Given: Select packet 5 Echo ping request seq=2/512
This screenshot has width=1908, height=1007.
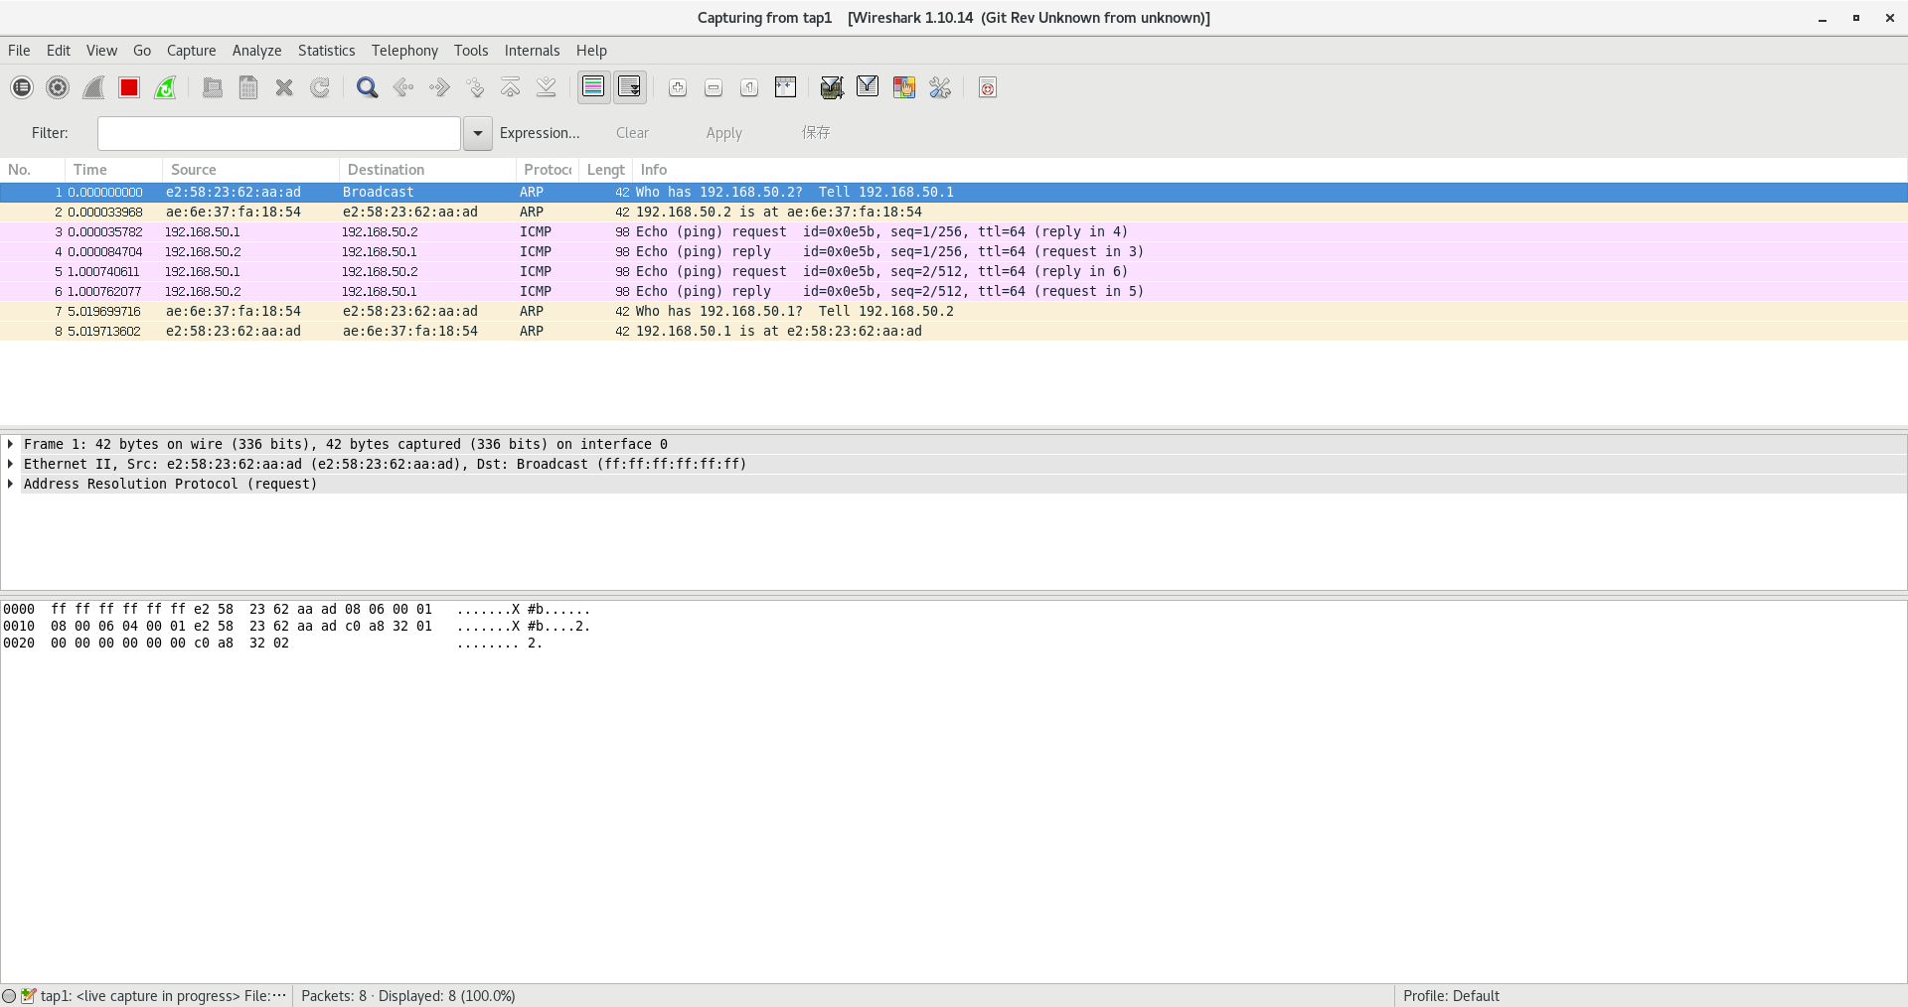Looking at the screenshot, I should coord(953,271).
